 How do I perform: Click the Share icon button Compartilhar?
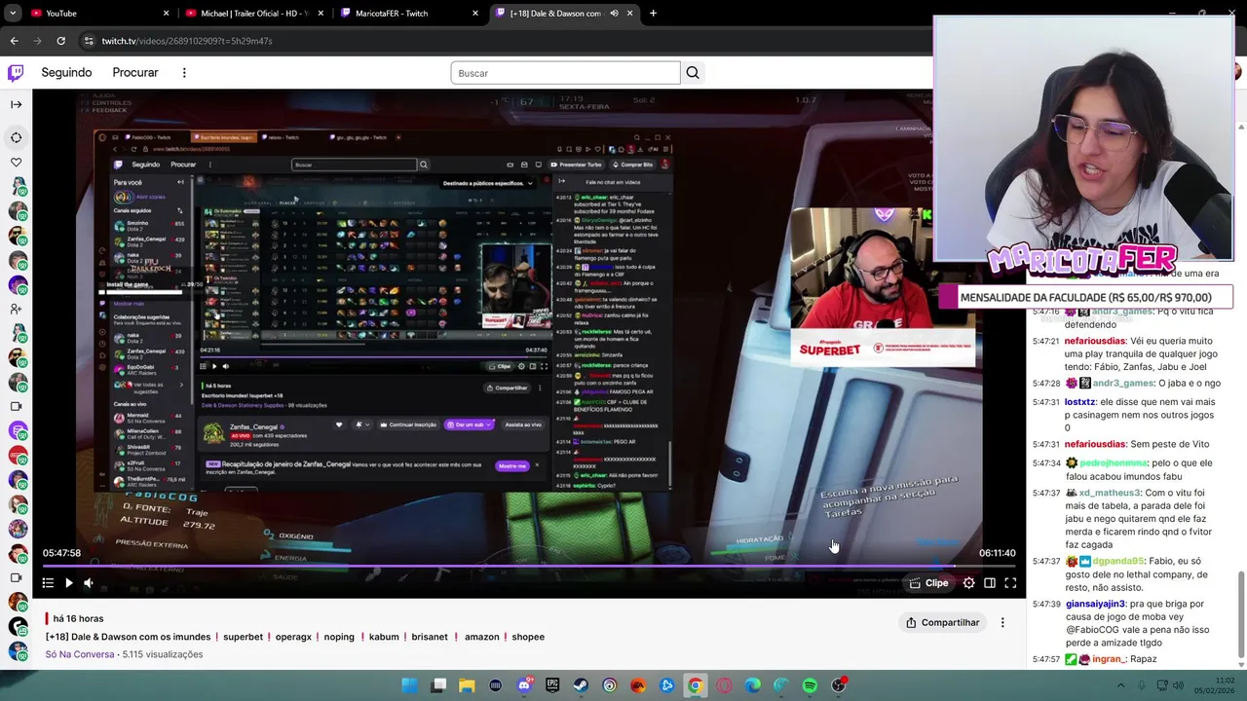[x=942, y=623]
